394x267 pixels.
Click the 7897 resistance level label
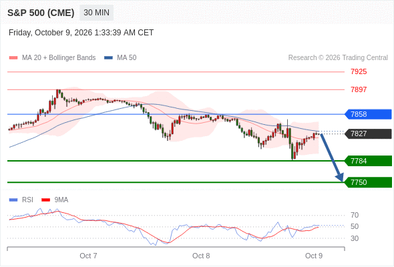tap(359, 89)
